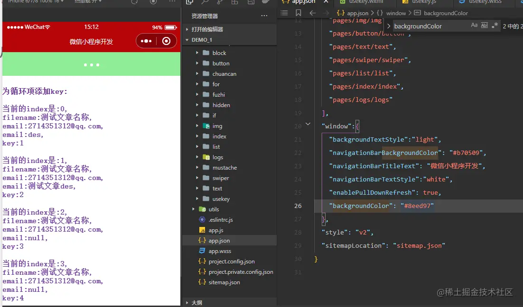Click the simulator capsule circle close button
The height and width of the screenshot is (307, 523).
point(166,41)
